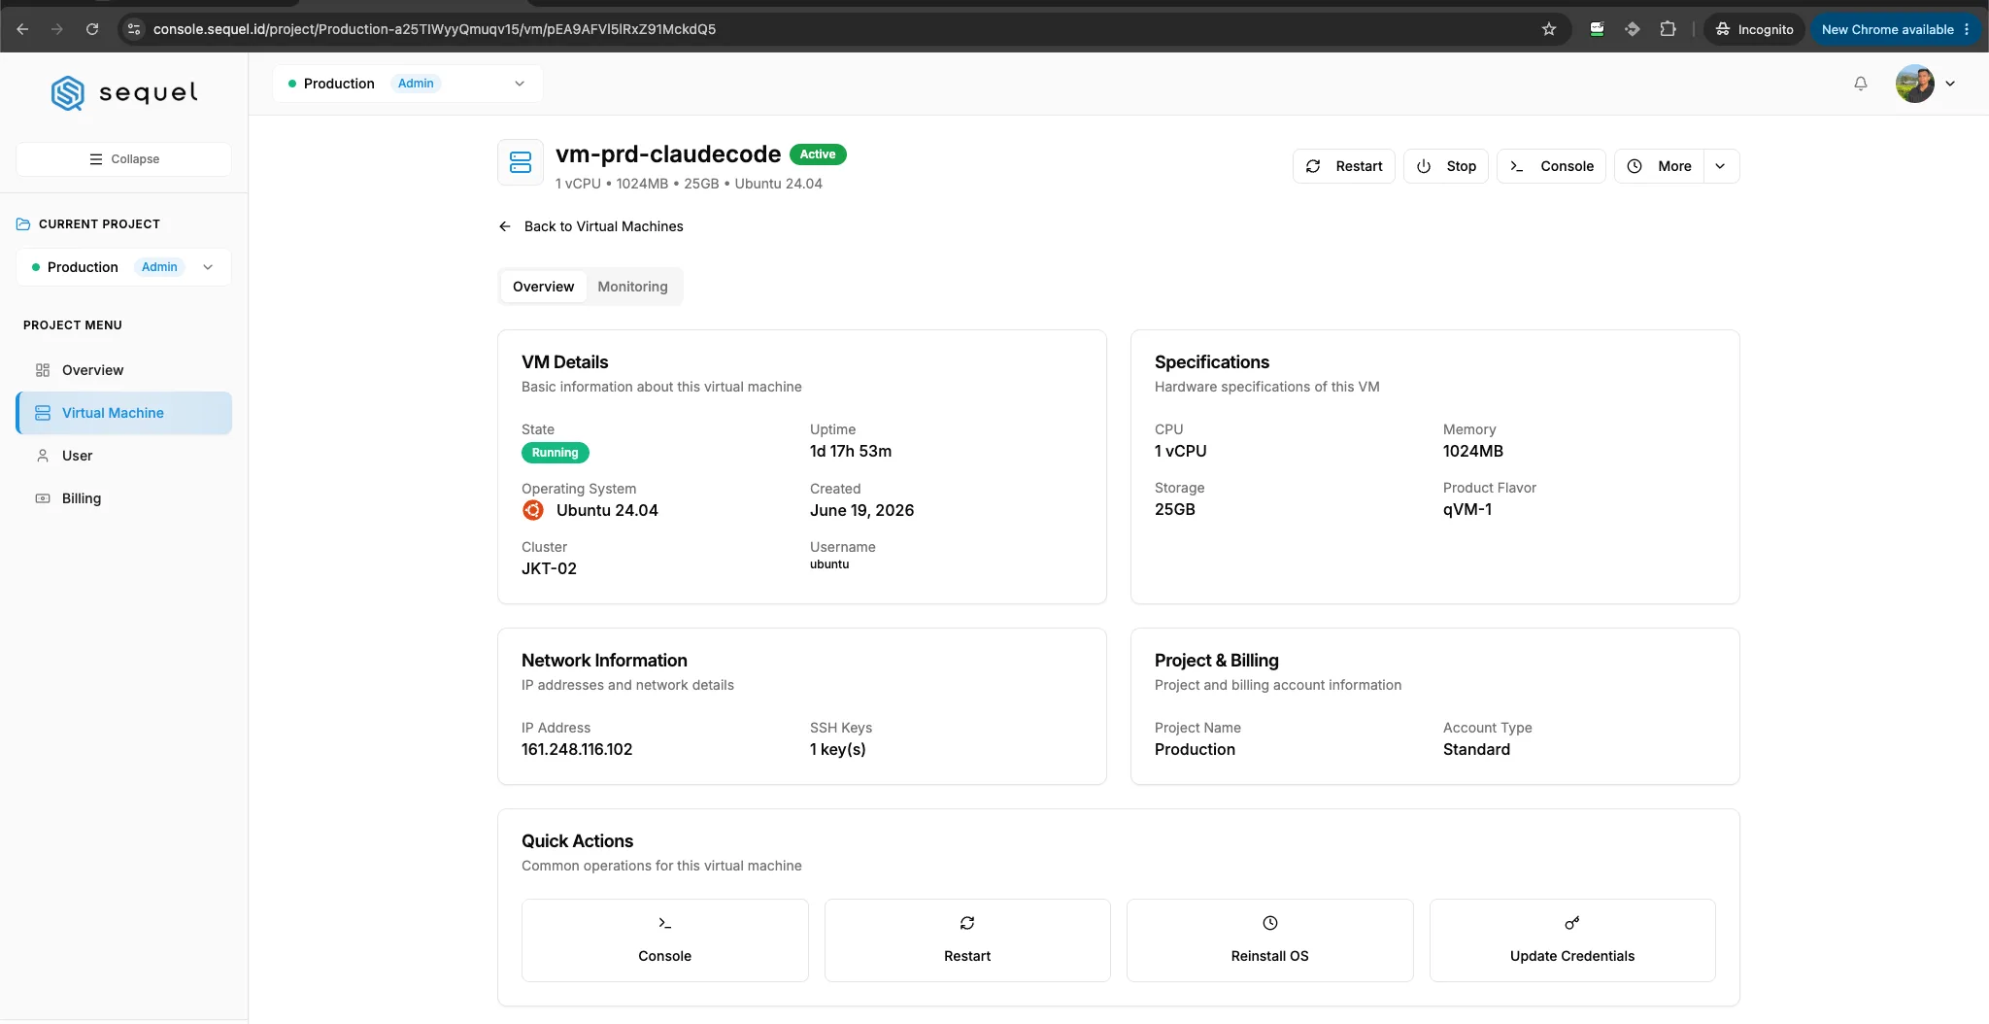Open the Production project selector in top bar
Screen dimensions: 1989x1024
[407, 84]
